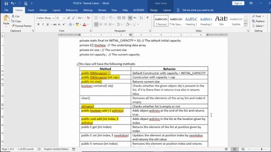Click word count in status bar
Viewport: 271px width, 152px height.
coord(25,149)
